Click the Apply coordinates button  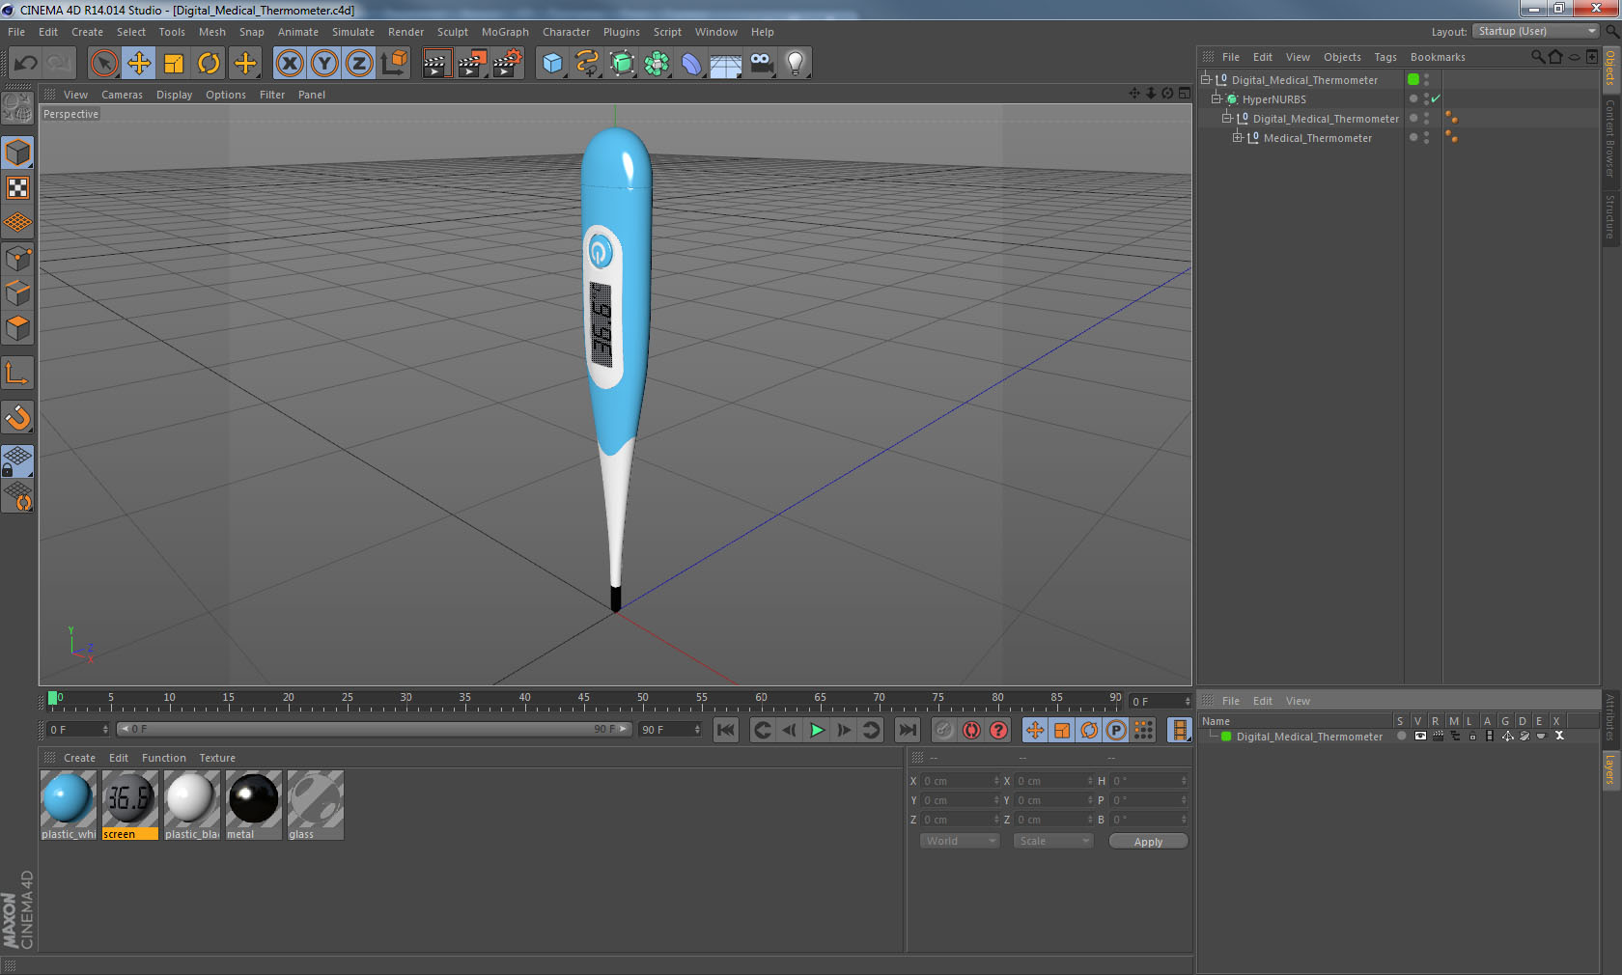pyautogui.click(x=1148, y=842)
